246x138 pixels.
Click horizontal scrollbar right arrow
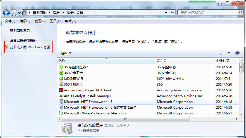237,119
